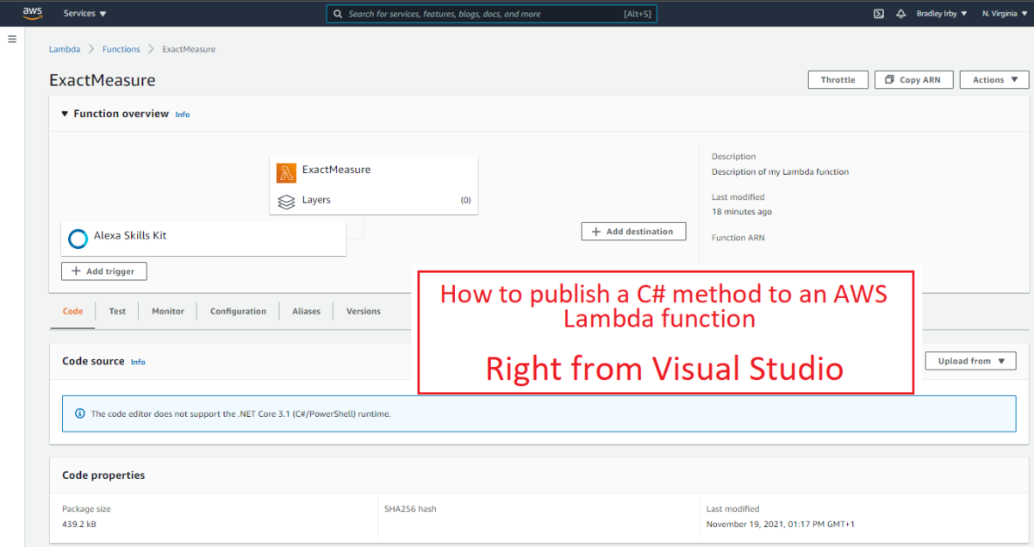Image resolution: width=1034 pixels, height=547 pixels.
Task: Click the ExactMeasure breadcrumb text
Action: click(x=189, y=49)
